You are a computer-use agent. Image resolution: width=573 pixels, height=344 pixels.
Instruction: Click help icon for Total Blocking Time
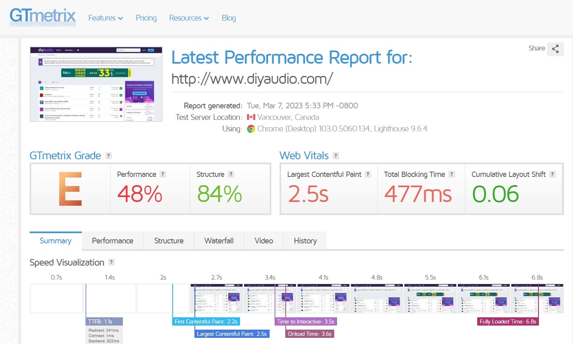[452, 174]
